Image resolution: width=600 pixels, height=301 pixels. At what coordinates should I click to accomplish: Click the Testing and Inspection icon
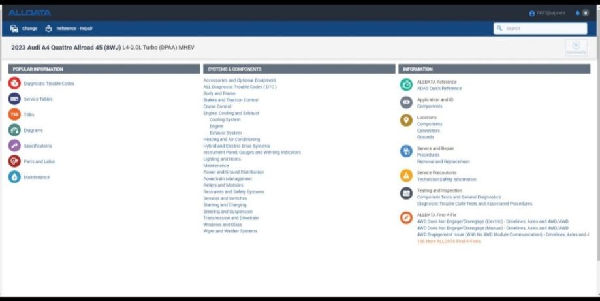click(406, 193)
